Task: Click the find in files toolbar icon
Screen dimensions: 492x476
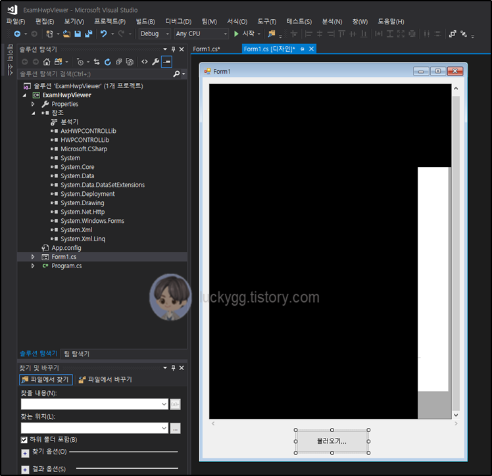Action: (x=272, y=34)
